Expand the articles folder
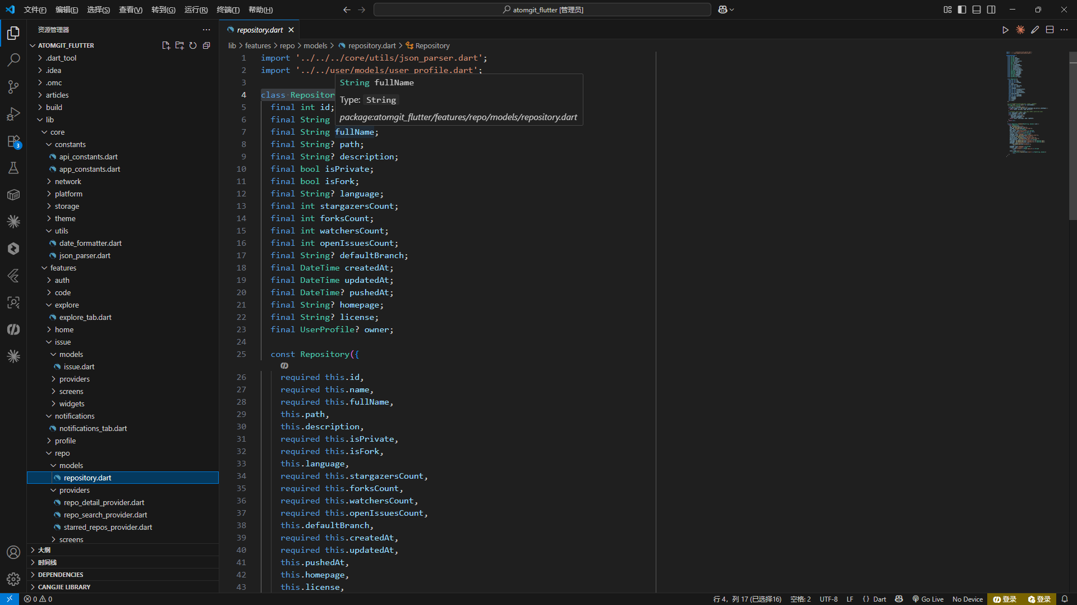The height and width of the screenshot is (605, 1077). [x=57, y=95]
